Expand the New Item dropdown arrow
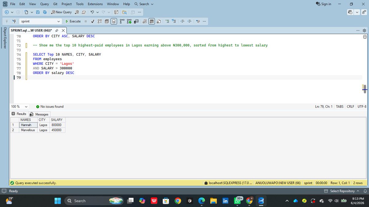The height and width of the screenshot is (207, 369). pyautogui.click(x=32, y=12)
